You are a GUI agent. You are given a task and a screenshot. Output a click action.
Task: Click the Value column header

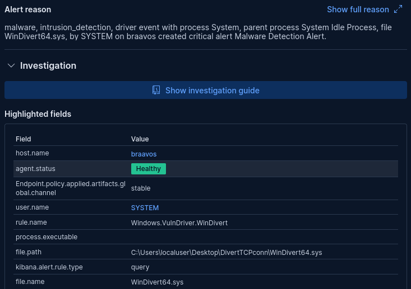point(140,139)
